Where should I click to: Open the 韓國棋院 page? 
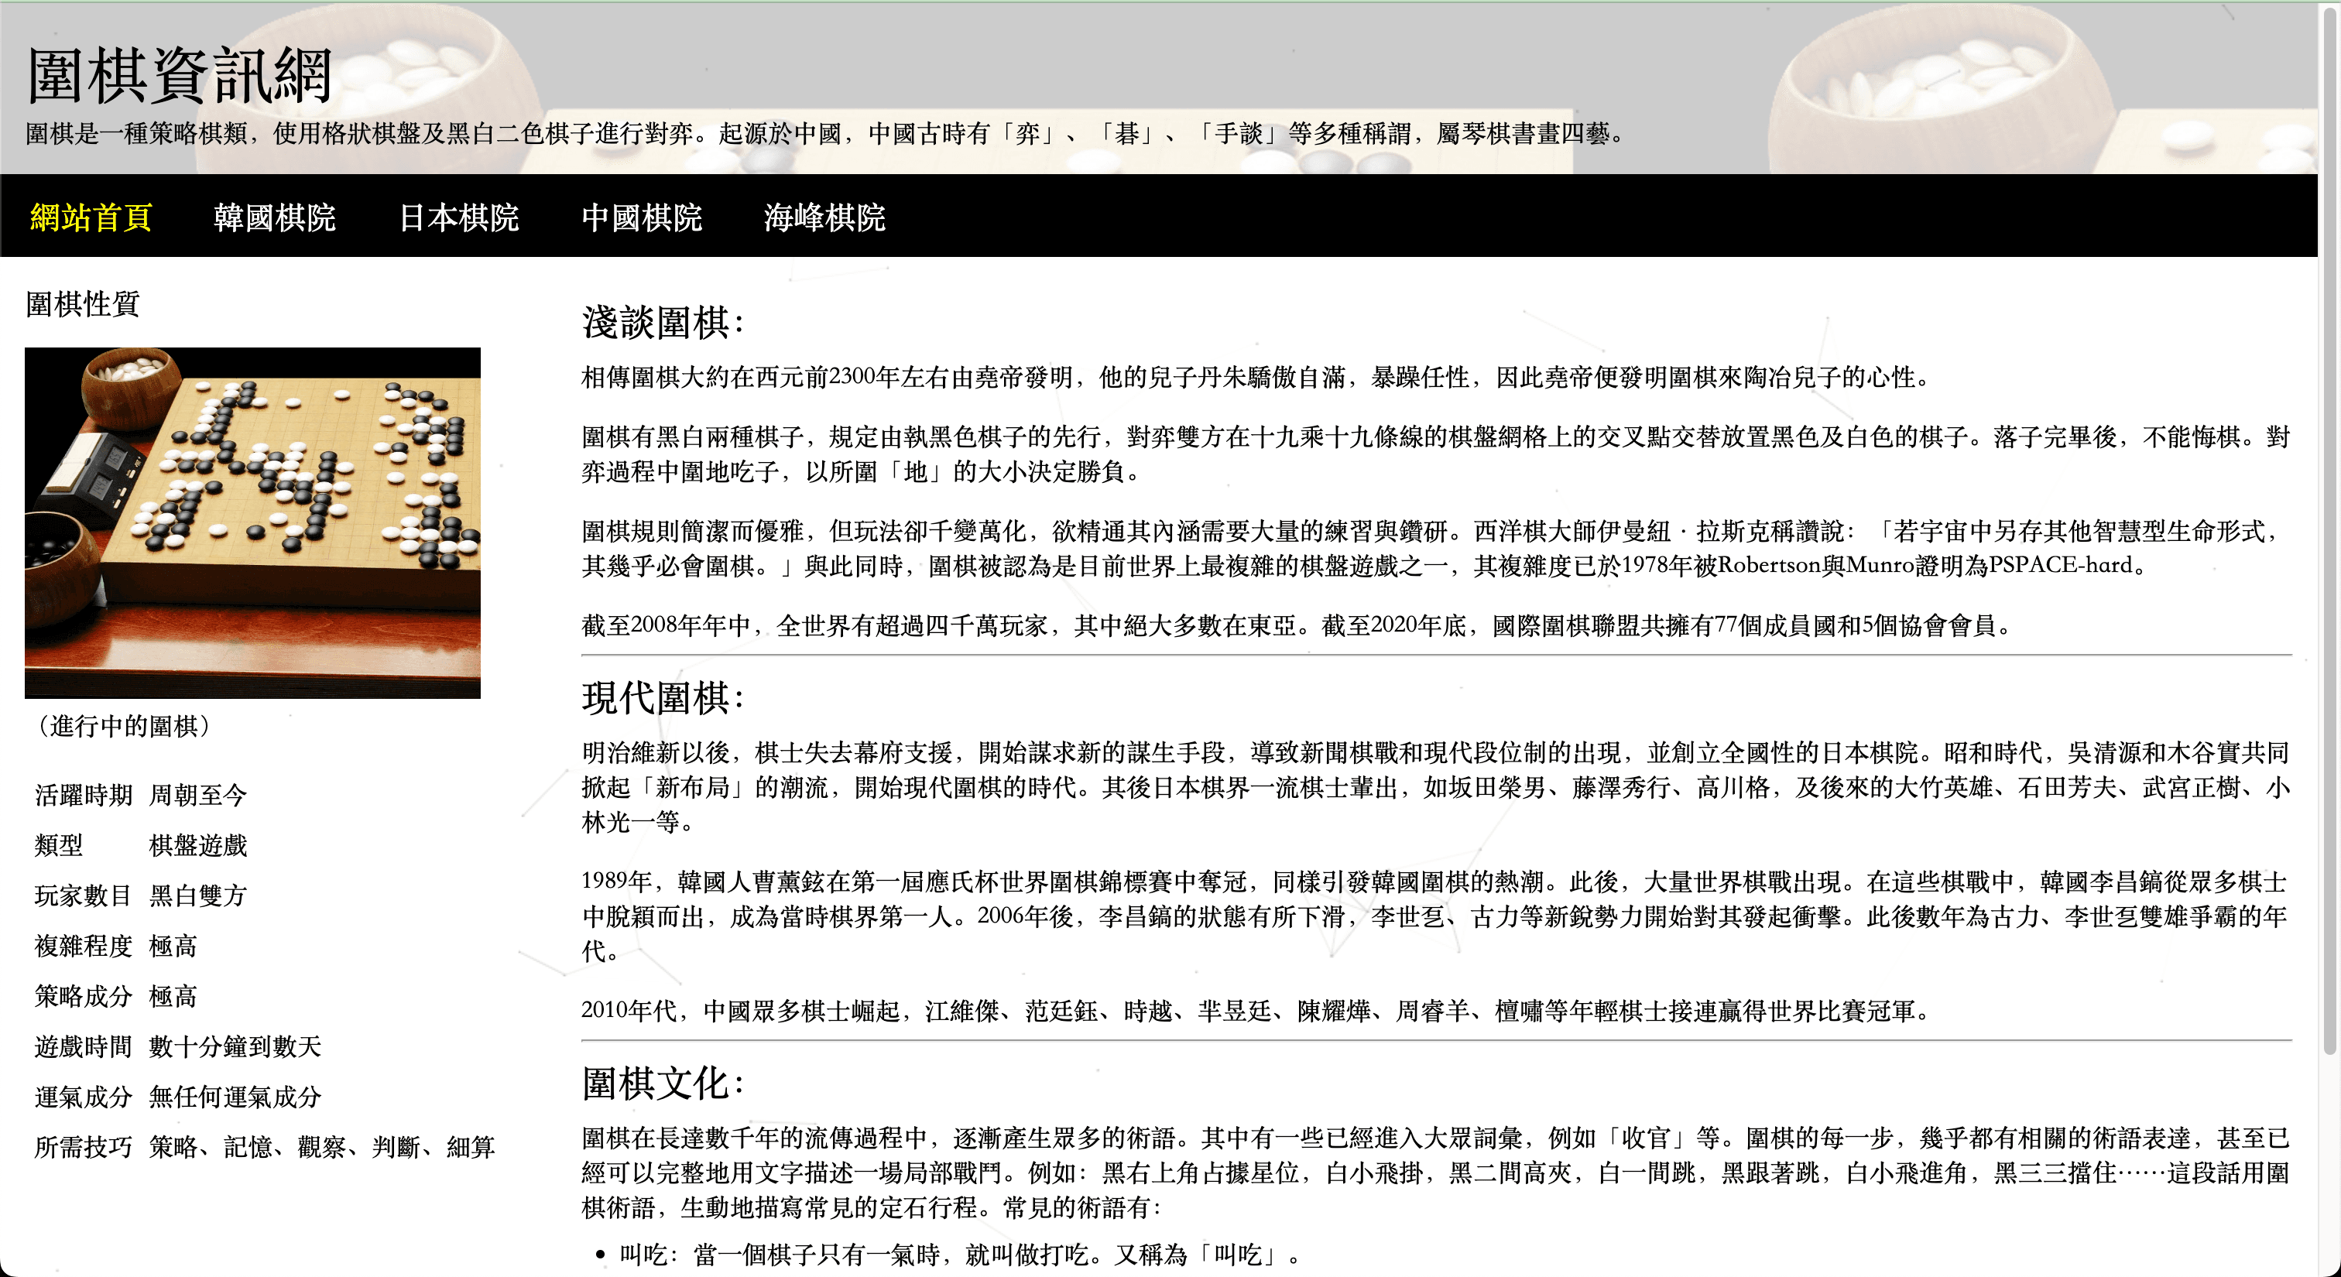pyautogui.click(x=277, y=218)
